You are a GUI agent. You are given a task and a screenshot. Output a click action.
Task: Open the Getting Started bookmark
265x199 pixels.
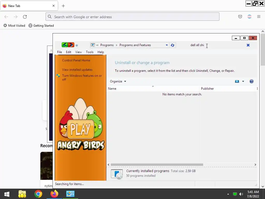tap(41, 26)
